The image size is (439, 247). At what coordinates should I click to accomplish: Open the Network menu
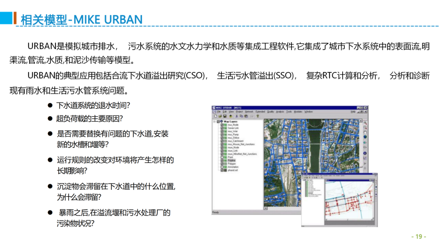(249, 112)
